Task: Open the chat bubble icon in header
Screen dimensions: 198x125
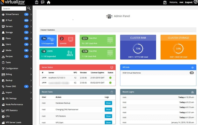Action: 43,3
